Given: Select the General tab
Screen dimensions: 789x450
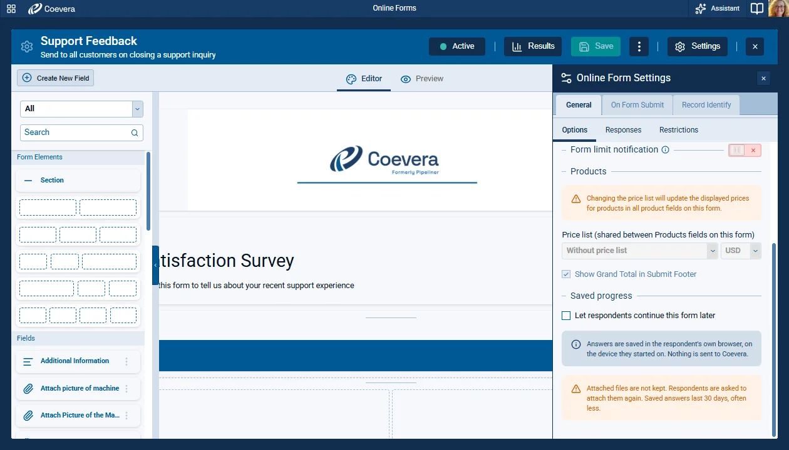Looking at the screenshot, I should pyautogui.click(x=579, y=105).
